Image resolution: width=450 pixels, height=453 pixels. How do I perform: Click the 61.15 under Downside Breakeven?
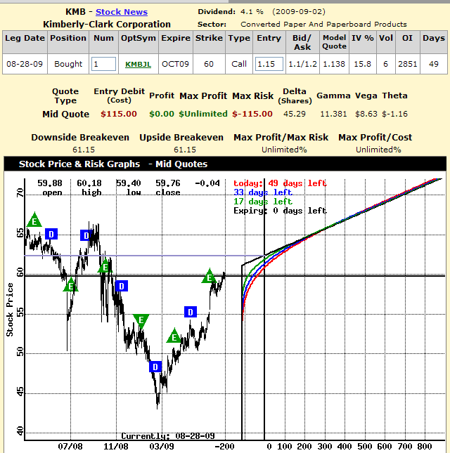click(84, 150)
